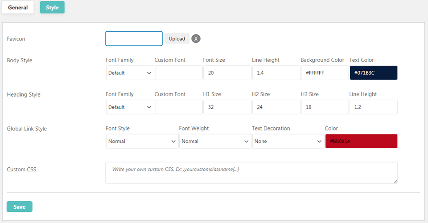Click the Favicon label
This screenshot has width=428, height=223.
tap(16, 39)
